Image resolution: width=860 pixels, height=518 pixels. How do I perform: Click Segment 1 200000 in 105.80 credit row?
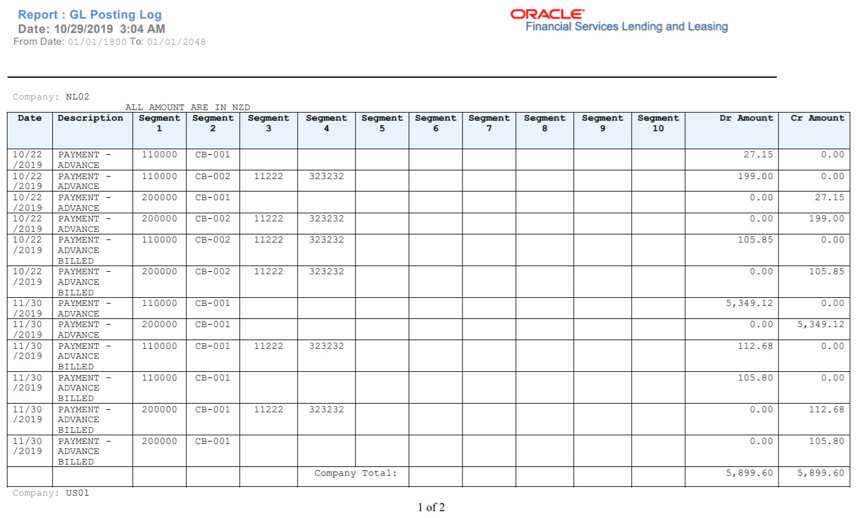[159, 441]
